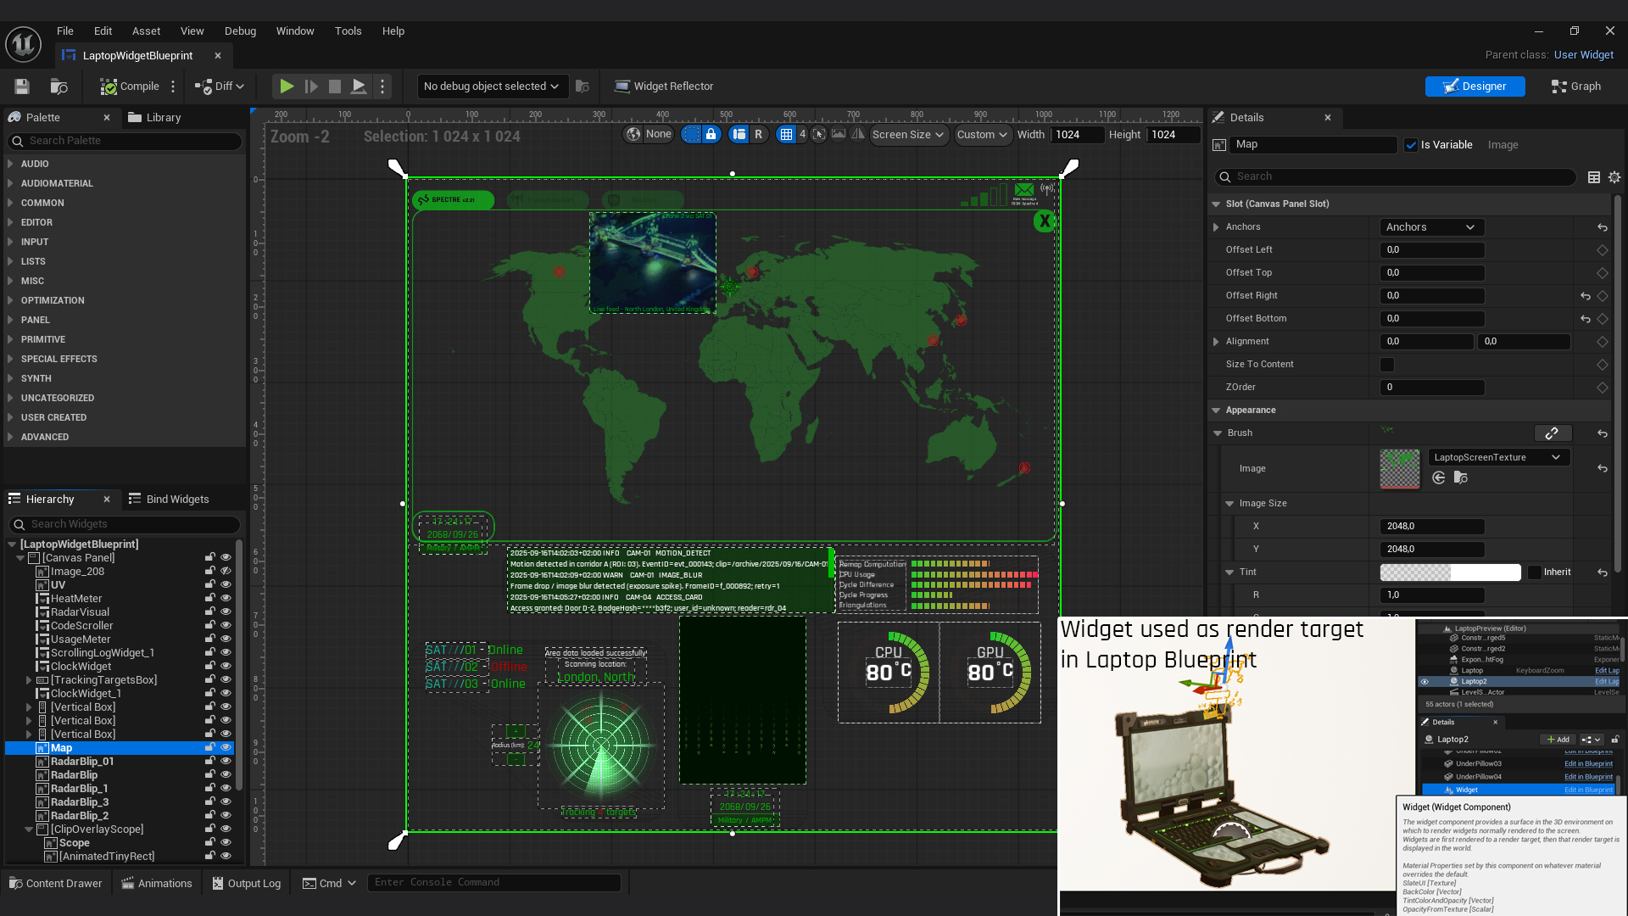Toggle grid snapping icon in designer toolbar

pyautogui.click(x=786, y=134)
